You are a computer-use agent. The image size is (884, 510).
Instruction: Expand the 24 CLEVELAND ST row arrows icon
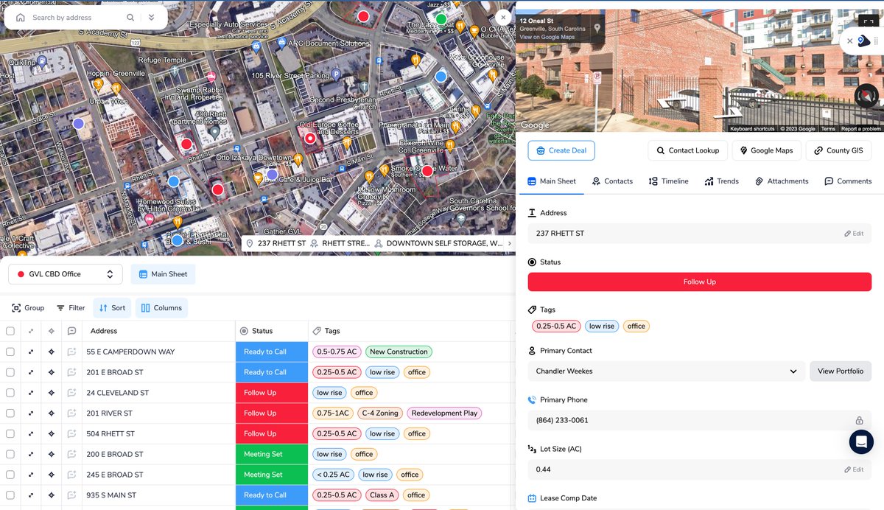(x=31, y=393)
